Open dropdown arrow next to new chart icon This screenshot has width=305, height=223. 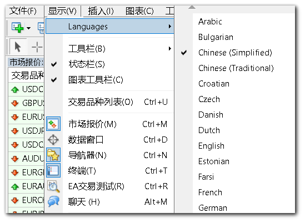(28, 28)
